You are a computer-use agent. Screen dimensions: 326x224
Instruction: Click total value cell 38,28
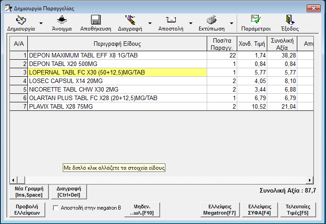coord(282,55)
